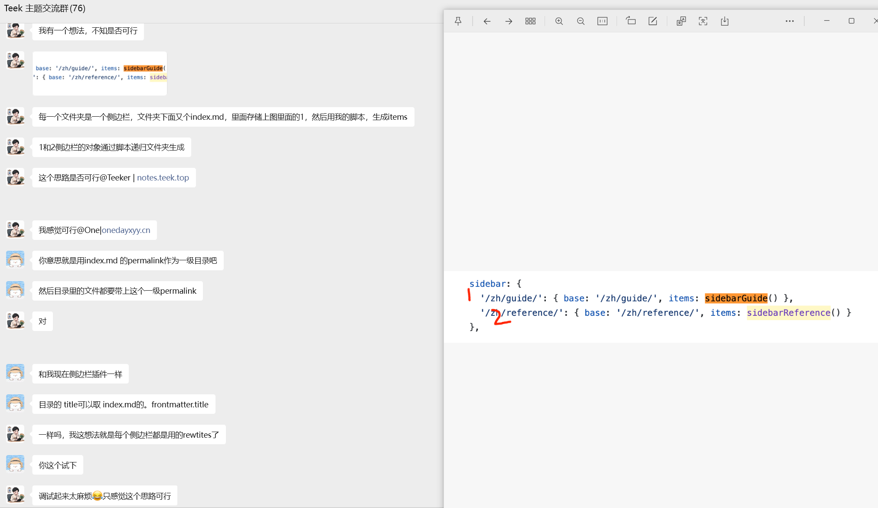Screen dimensions: 878x508
Task: Maximize the image viewer window
Action: 851,21
